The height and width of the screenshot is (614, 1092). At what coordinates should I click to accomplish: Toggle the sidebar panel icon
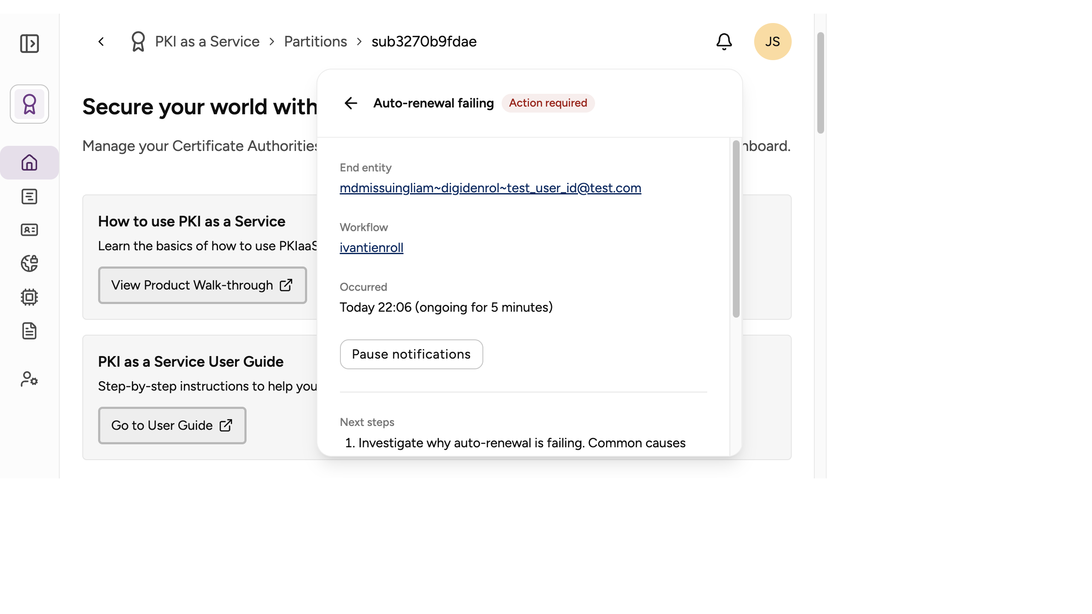coord(29,43)
